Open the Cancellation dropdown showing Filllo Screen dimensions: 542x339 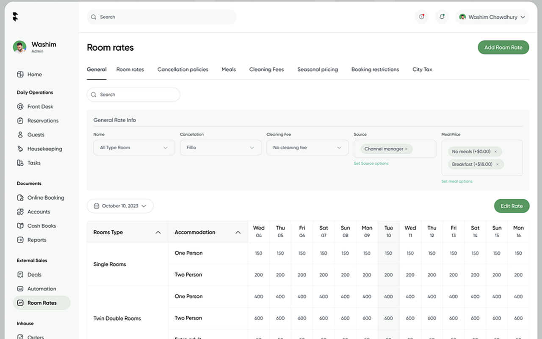pyautogui.click(x=220, y=147)
